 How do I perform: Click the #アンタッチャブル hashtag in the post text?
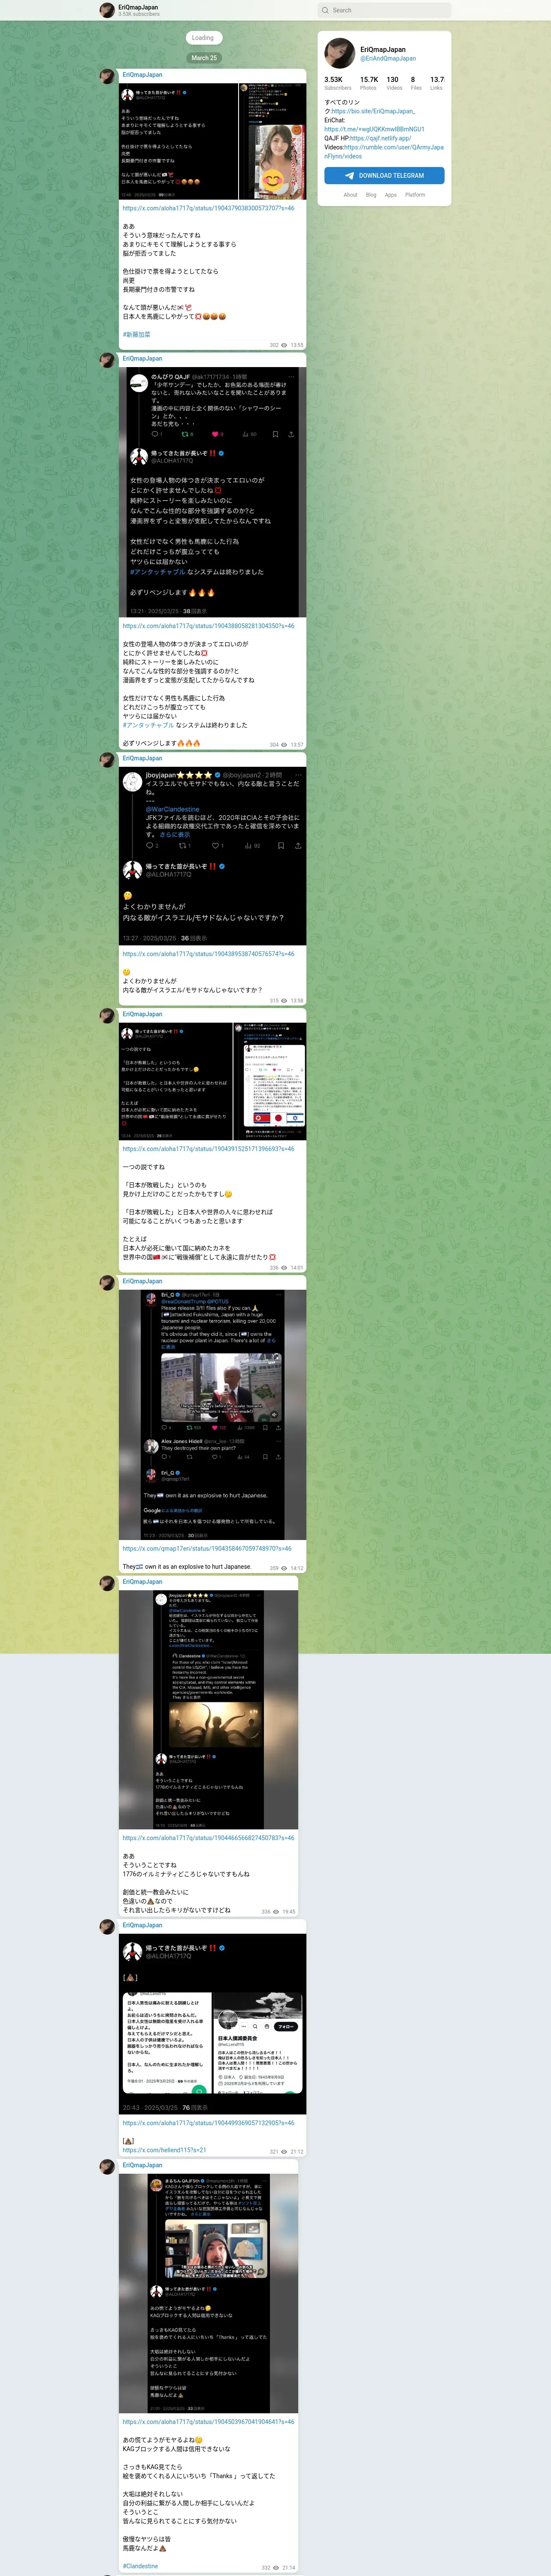pos(148,725)
